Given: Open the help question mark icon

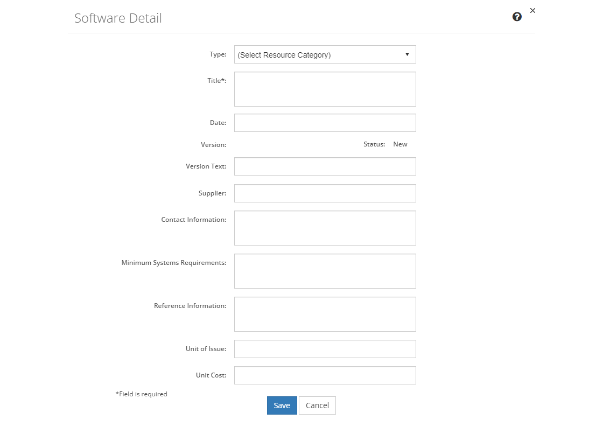Looking at the screenshot, I should pos(517,17).
